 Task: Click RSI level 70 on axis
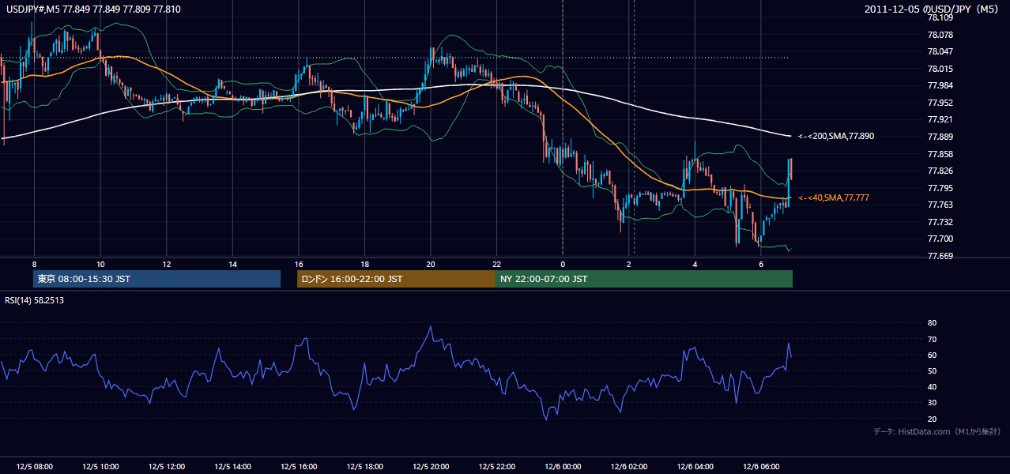(x=933, y=339)
